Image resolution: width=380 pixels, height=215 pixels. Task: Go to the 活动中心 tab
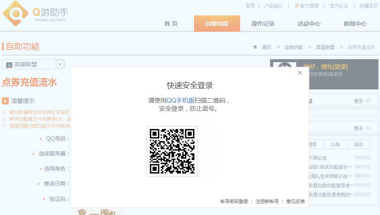click(x=309, y=23)
